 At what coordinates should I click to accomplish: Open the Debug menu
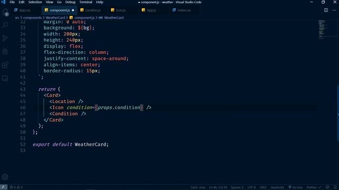pos(70,2)
